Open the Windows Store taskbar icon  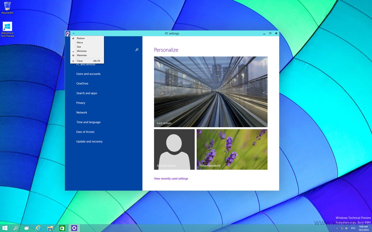pyautogui.click(x=62, y=228)
